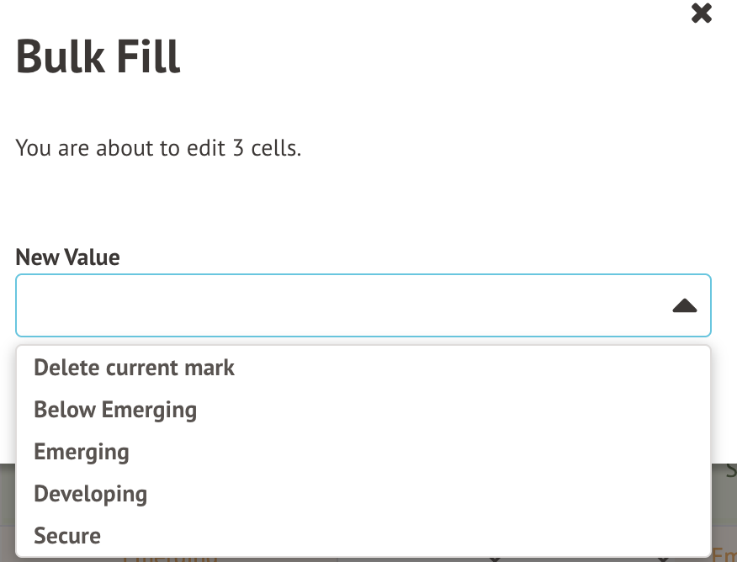Focus the empty New Value combo box
The image size is (737, 562).
coord(337,305)
